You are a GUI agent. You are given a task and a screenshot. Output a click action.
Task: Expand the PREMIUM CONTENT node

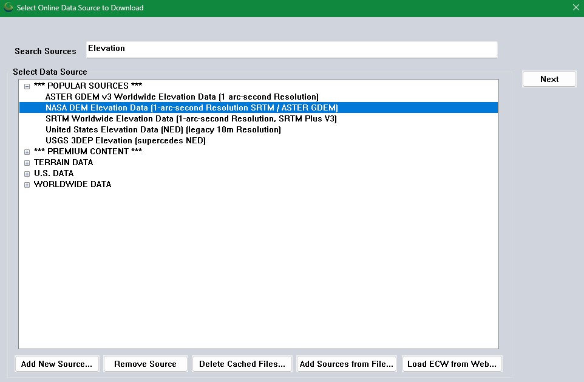point(27,152)
